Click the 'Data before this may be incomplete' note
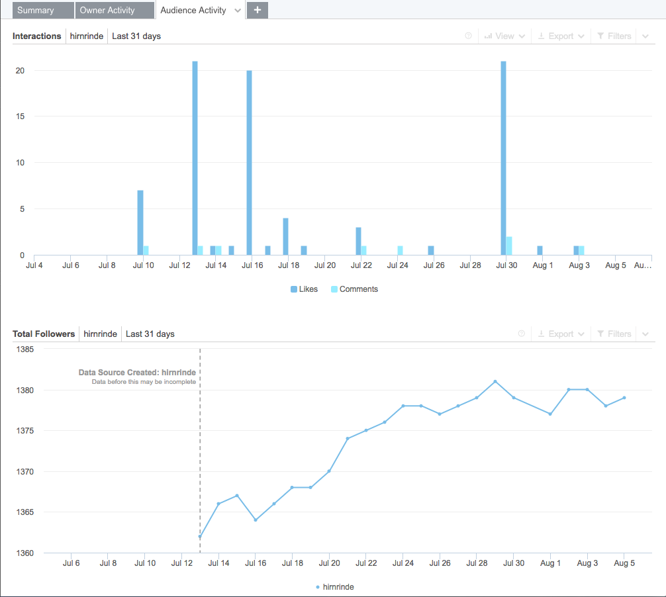 tap(144, 382)
